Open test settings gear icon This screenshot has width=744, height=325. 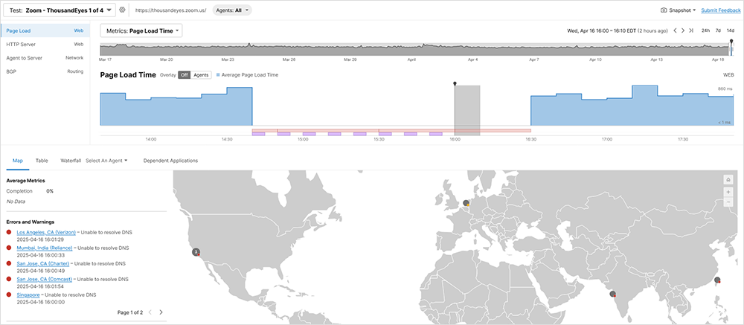tap(122, 10)
